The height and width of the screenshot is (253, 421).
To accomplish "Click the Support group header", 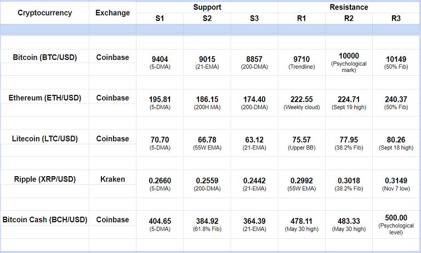I will (x=207, y=7).
